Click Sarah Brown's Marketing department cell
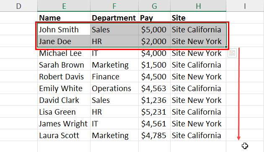Screen dimensions: 264x152 pos(114,65)
